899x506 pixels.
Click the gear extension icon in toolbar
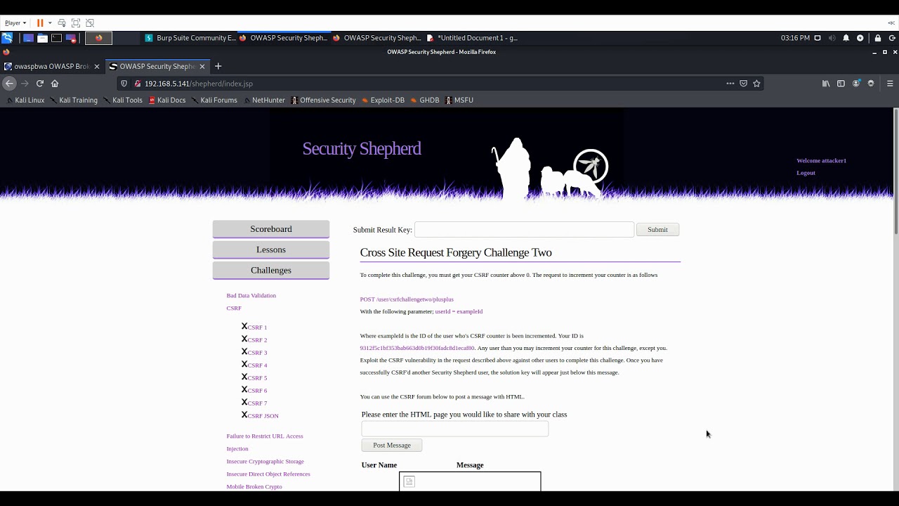click(x=871, y=83)
